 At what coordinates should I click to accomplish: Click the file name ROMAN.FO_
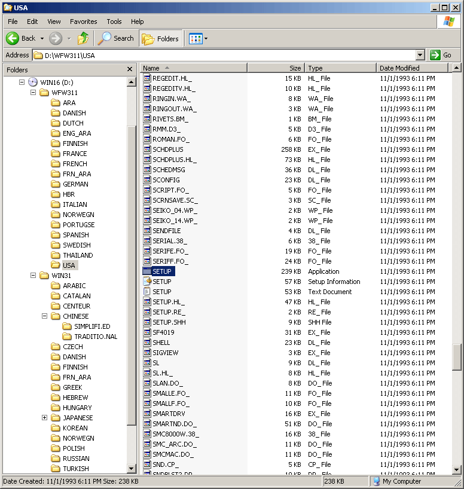(171, 139)
